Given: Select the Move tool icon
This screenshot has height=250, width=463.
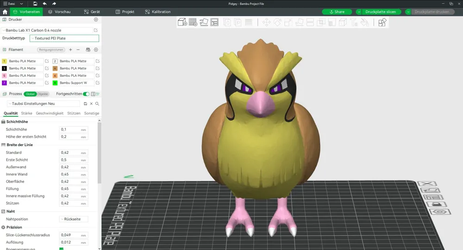Looking at the screenshot, I should [x=266, y=22].
